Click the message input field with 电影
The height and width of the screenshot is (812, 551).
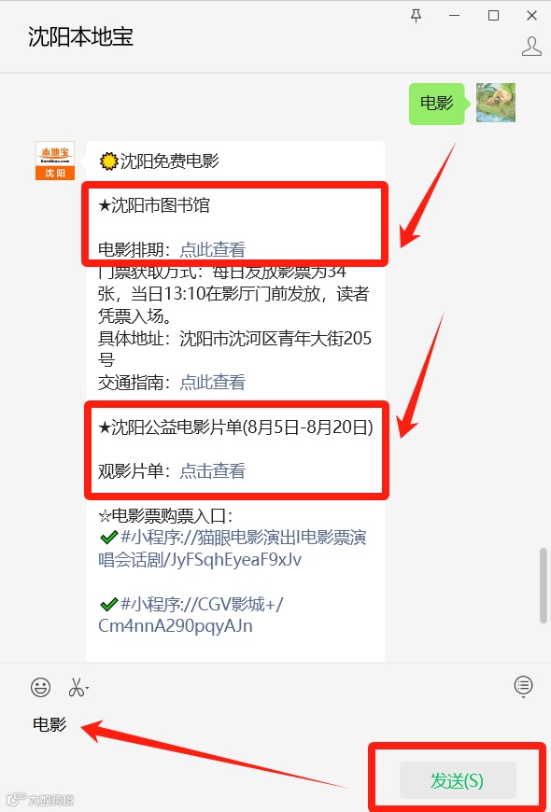[275, 731]
